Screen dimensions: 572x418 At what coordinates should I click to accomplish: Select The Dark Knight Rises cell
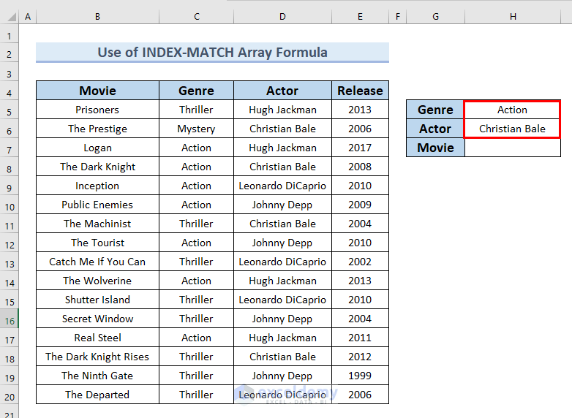(97, 357)
